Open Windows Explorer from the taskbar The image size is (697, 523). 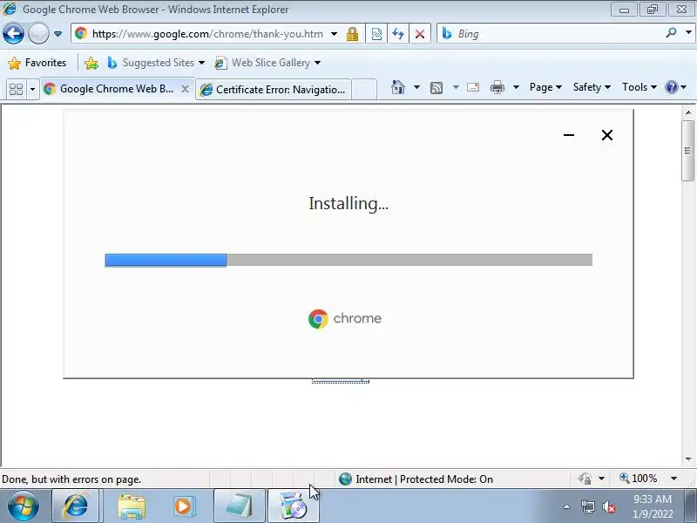pyautogui.click(x=132, y=506)
